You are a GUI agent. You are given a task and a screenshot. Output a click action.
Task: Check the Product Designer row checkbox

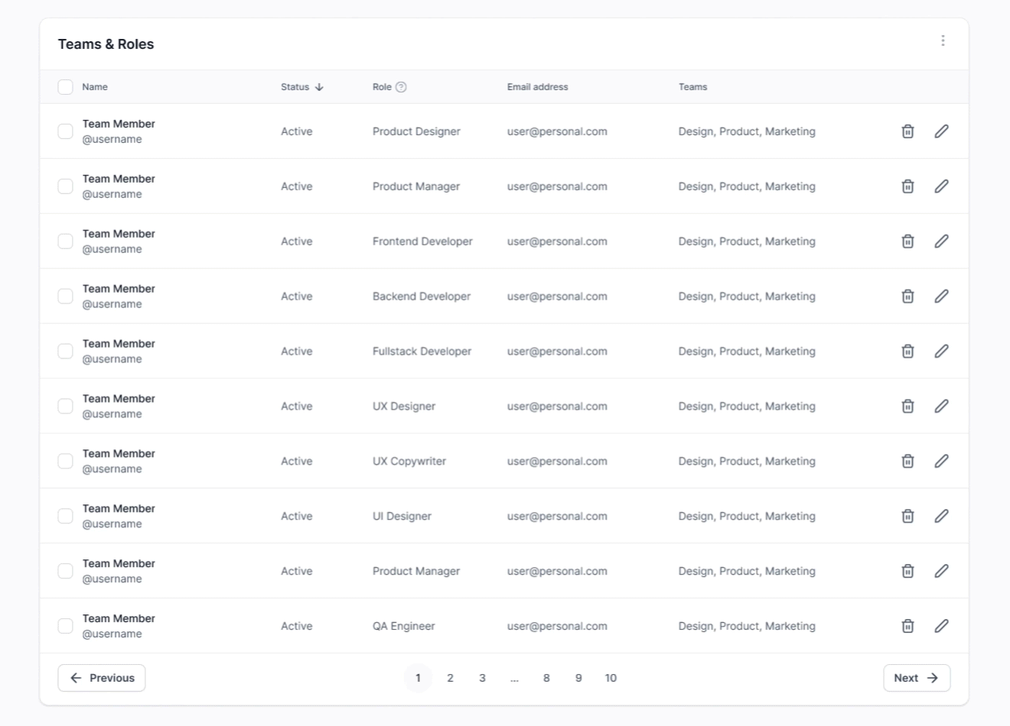[x=66, y=131]
